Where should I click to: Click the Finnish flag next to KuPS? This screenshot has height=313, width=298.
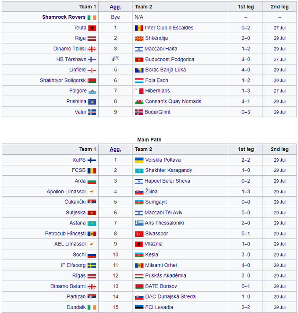[x=92, y=160]
